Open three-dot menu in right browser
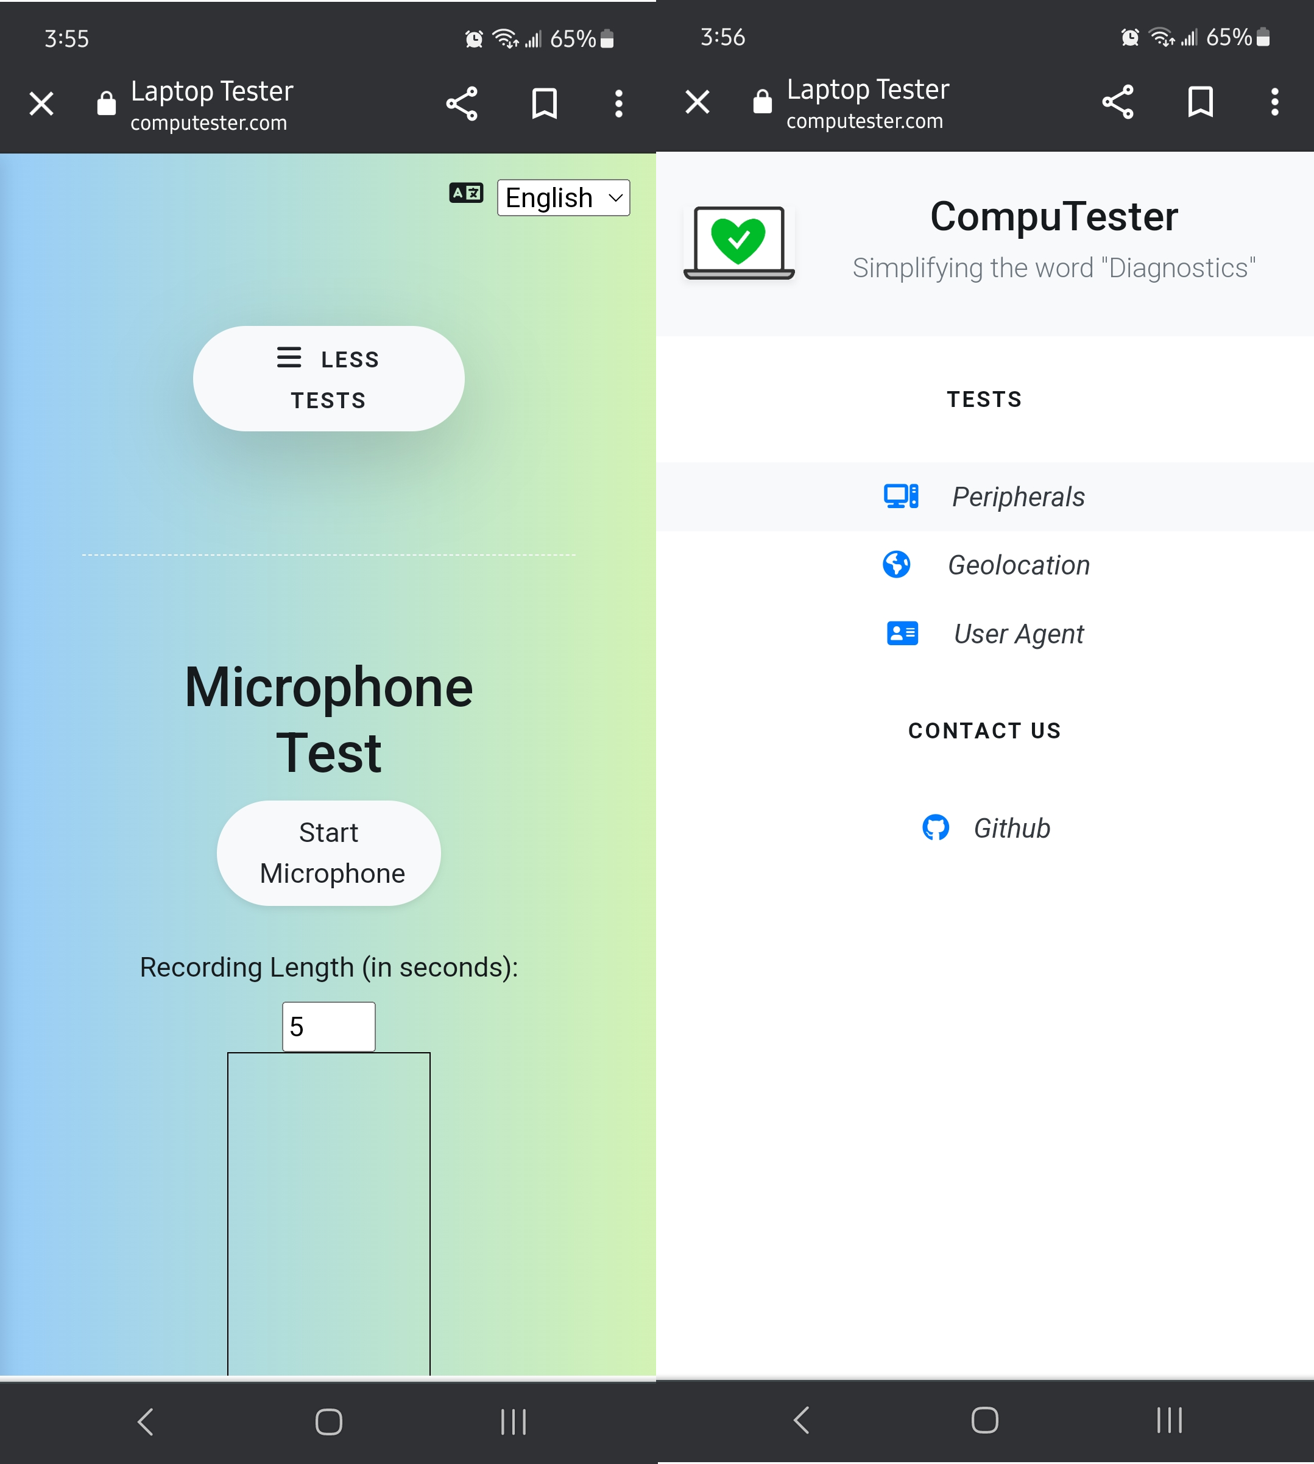This screenshot has width=1314, height=1464. (x=1274, y=102)
